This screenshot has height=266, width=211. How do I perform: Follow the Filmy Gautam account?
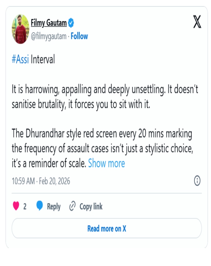point(79,36)
